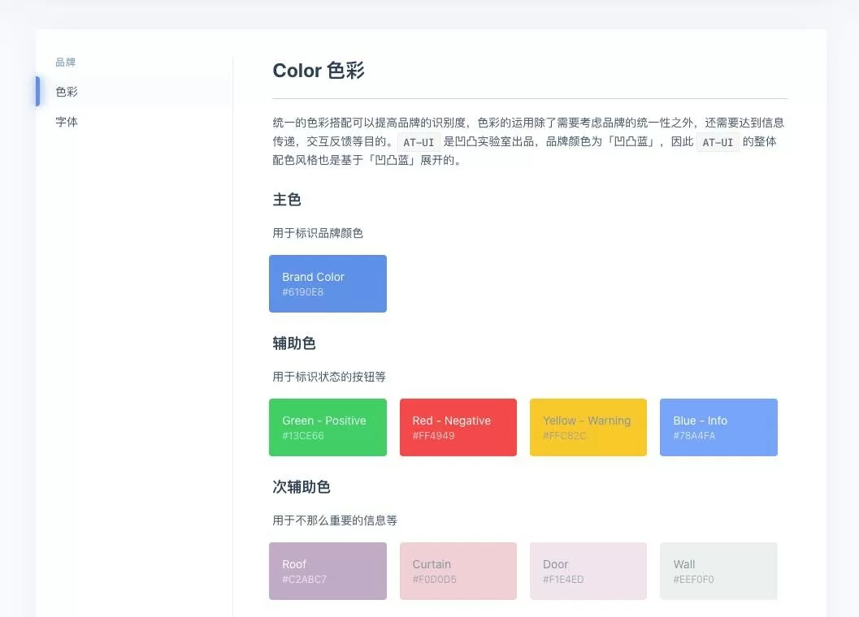
Task: Click the 用于标识状态的按钮等 description text
Action: click(329, 377)
